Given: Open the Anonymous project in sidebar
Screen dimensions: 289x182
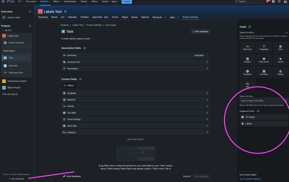Looking at the screenshot, I should pos(16,81).
